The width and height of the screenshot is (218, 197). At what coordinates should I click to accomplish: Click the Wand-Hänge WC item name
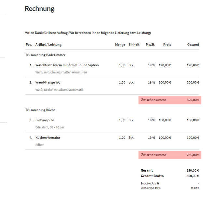(48, 82)
